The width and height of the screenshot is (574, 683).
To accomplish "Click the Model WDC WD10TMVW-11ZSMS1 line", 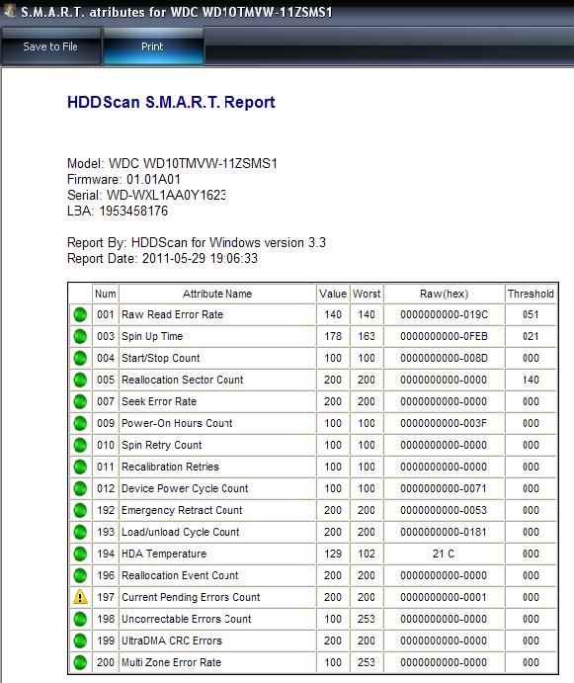I will [172, 163].
